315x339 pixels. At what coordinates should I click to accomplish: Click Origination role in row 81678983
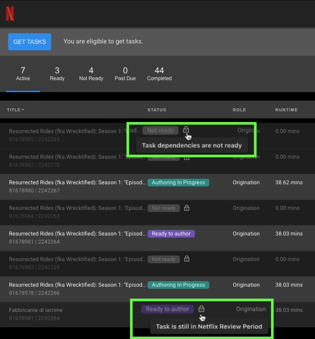coord(246,259)
